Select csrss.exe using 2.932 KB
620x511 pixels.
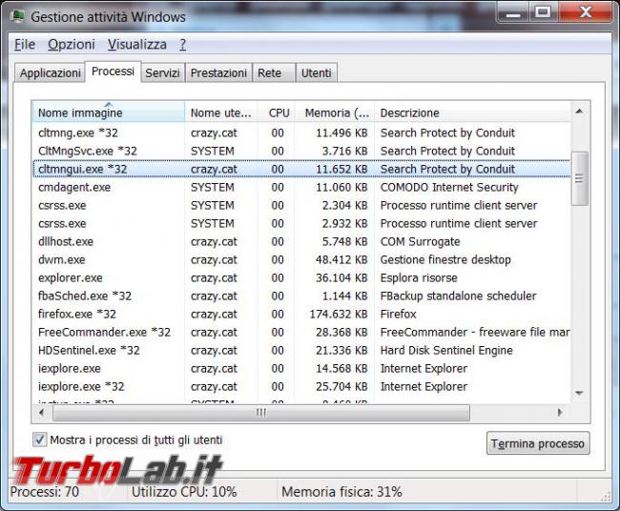pyautogui.click(x=301, y=224)
